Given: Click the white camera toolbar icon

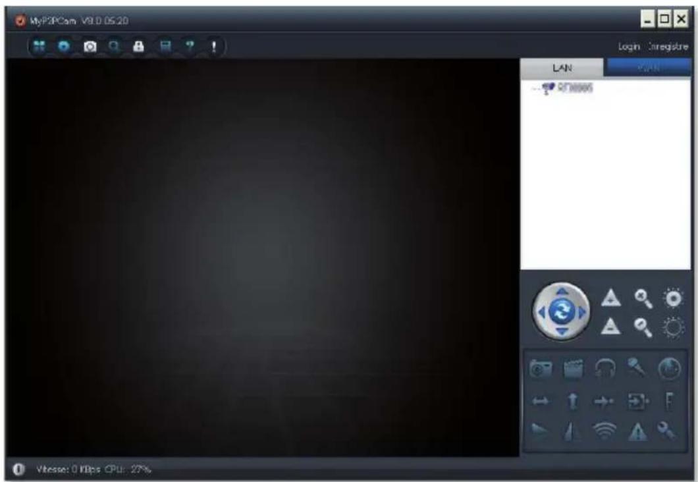Looking at the screenshot, I should (x=90, y=46).
